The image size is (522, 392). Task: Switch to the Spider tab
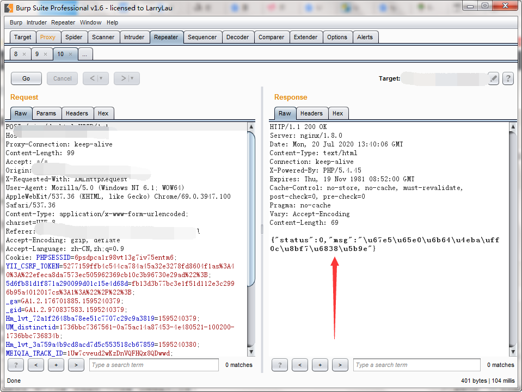[x=73, y=37]
